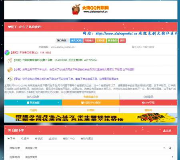The image size is (180, 160).
Task: Open the 代刷网 link below the cyan button
Action: pos(33,110)
